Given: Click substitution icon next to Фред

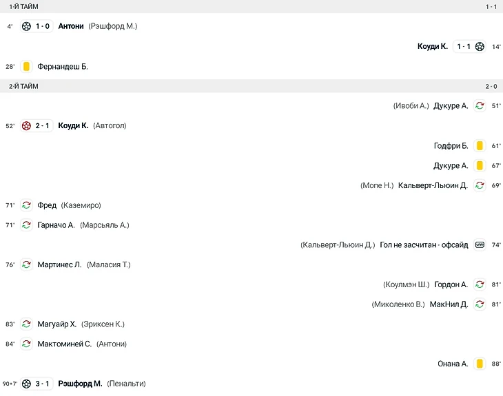Looking at the screenshot, I should 26,205.
